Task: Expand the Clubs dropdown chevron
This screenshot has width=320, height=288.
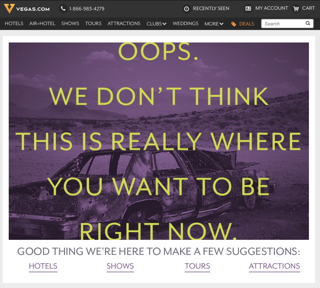Action: (165, 24)
